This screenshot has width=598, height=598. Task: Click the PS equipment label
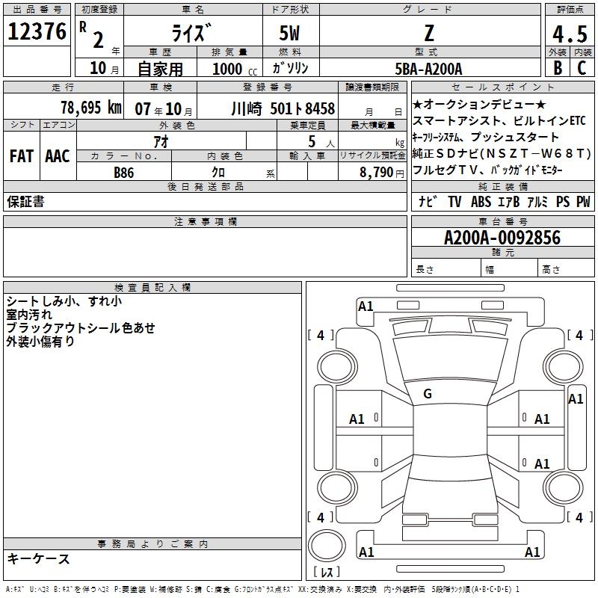point(563,201)
